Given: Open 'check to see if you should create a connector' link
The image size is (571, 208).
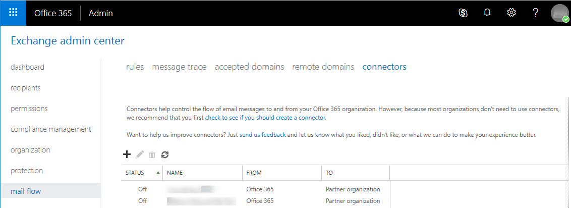Looking at the screenshot, I should coord(265,118).
